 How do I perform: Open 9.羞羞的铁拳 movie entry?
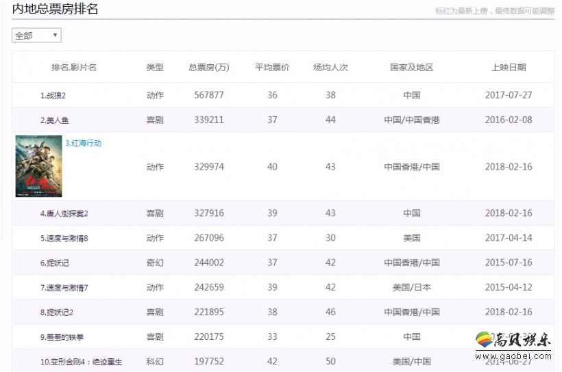62,337
